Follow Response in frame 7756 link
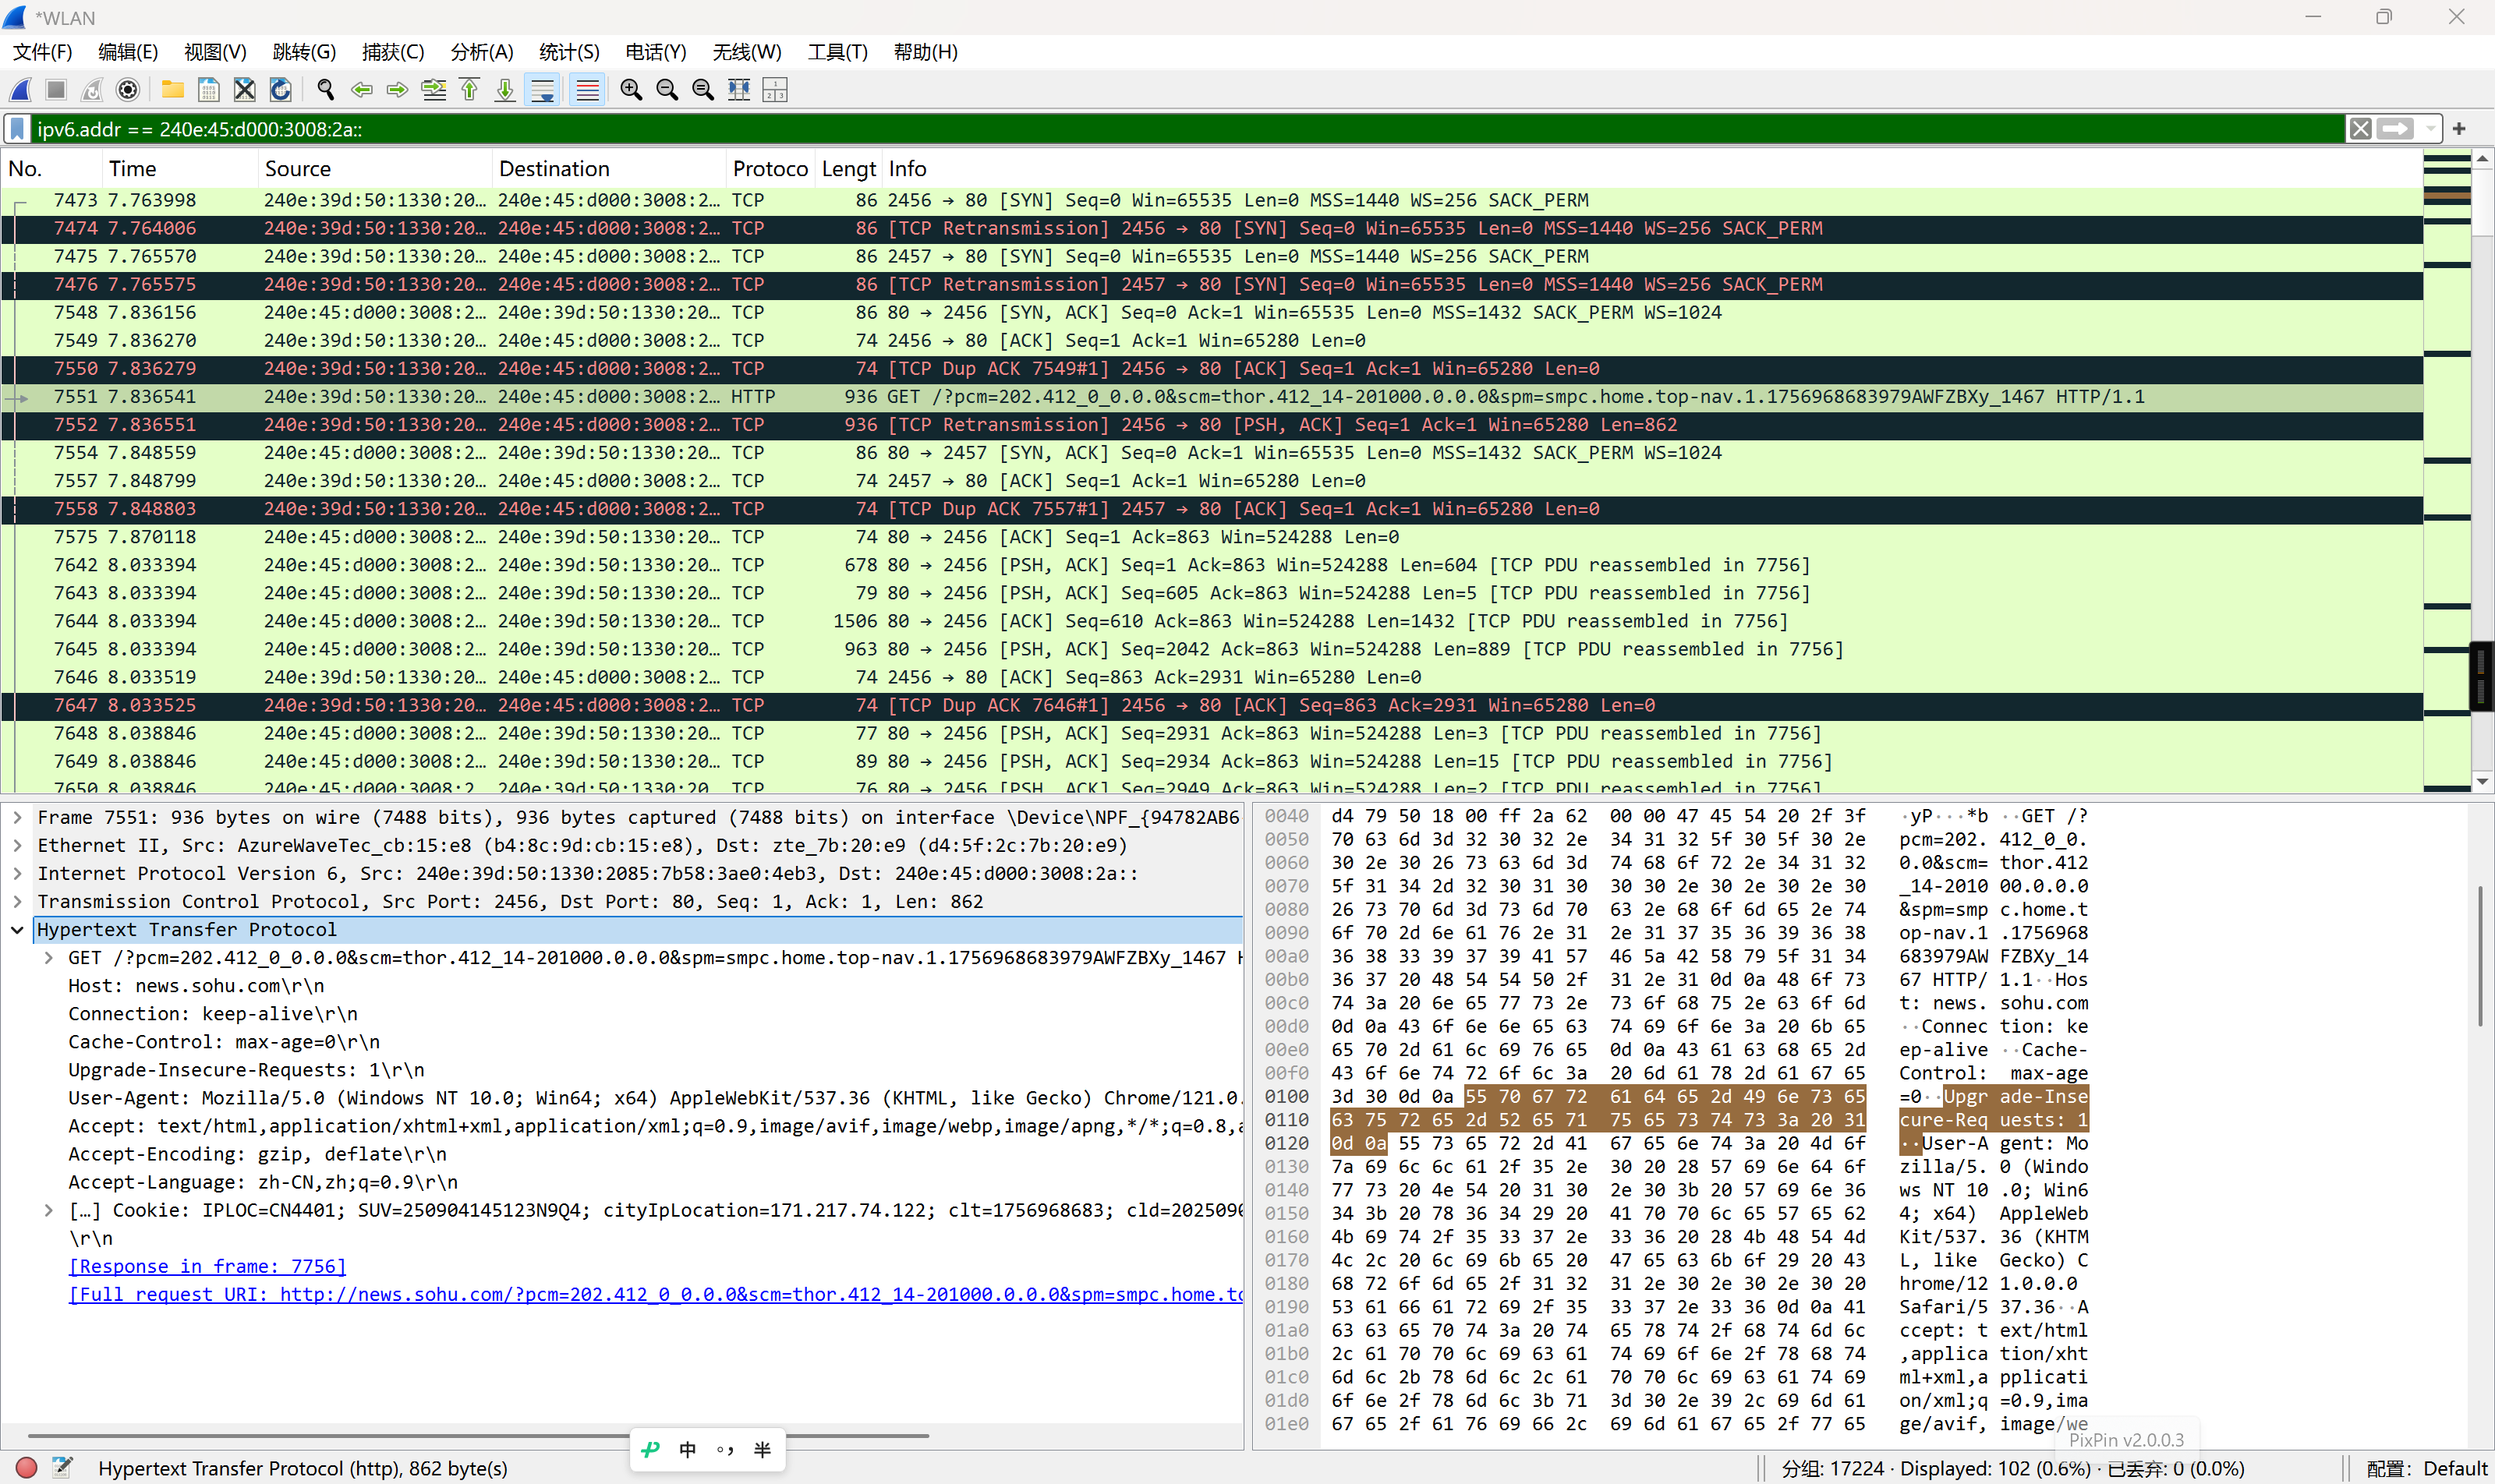This screenshot has height=1484, width=2495. (207, 1266)
